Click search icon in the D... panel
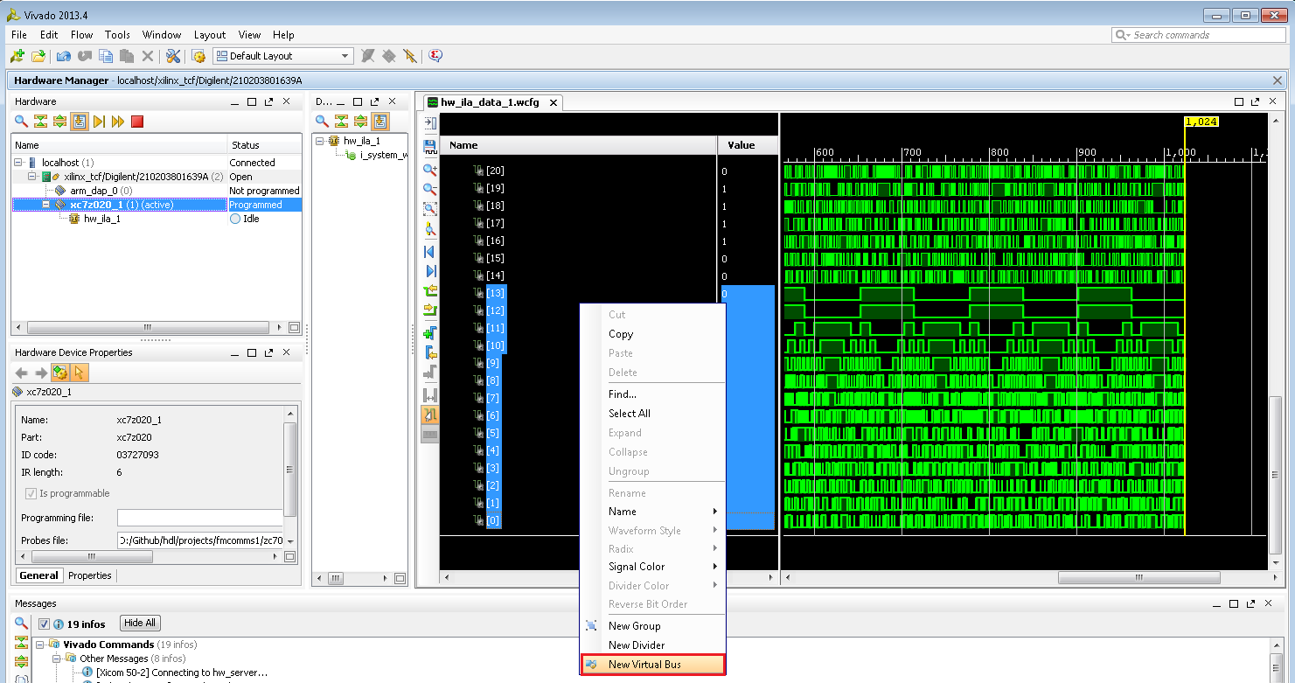 [x=322, y=122]
